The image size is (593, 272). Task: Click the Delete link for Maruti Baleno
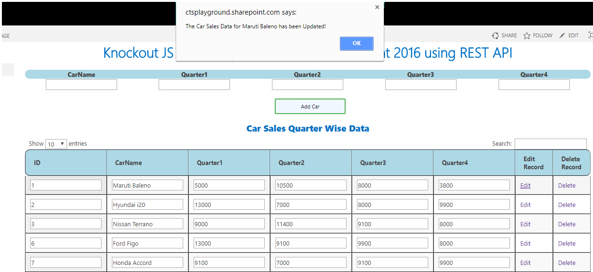tap(567, 185)
